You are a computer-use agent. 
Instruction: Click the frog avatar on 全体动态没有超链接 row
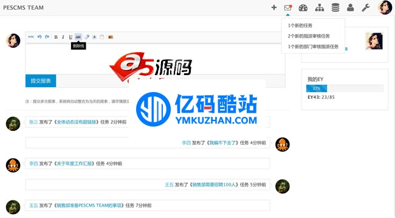pyautogui.click(x=13, y=124)
